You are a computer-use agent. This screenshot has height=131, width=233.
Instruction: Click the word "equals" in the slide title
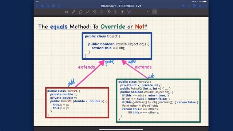59,27
